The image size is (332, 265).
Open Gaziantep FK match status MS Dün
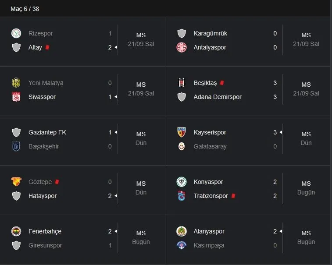pos(141,138)
